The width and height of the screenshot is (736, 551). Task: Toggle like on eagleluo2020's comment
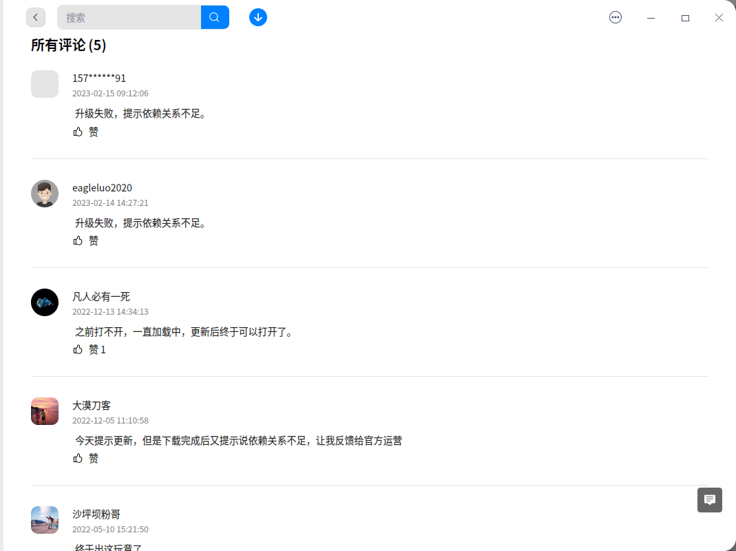78,240
